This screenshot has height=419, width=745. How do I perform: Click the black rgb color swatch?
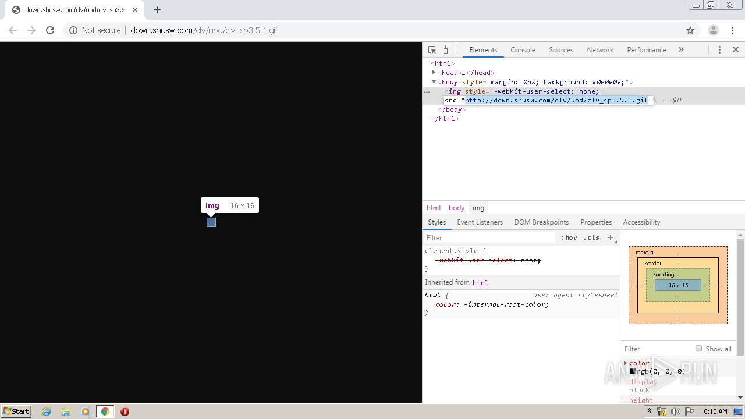632,371
